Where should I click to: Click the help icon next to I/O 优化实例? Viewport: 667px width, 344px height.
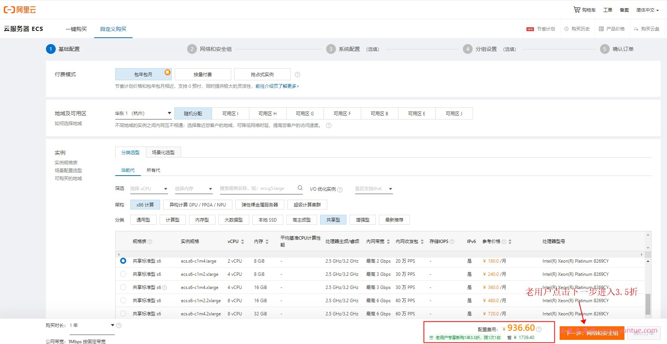(340, 190)
